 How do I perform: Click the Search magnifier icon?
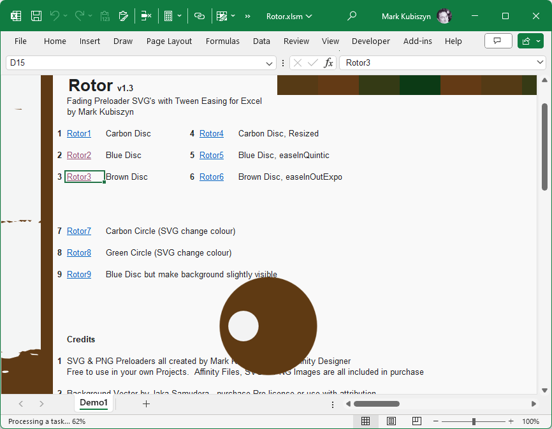pyautogui.click(x=351, y=16)
